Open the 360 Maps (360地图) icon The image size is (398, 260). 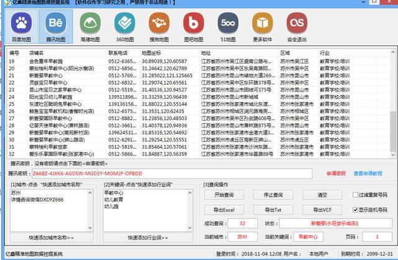(x=126, y=27)
